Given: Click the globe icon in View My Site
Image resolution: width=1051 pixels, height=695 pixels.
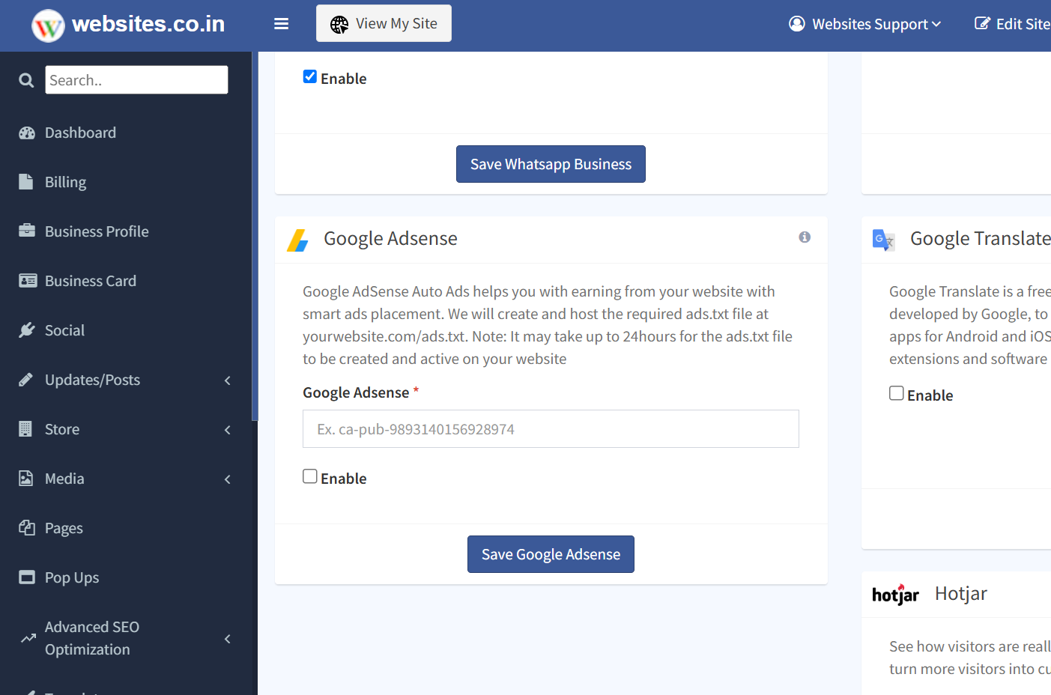Looking at the screenshot, I should tap(339, 25).
